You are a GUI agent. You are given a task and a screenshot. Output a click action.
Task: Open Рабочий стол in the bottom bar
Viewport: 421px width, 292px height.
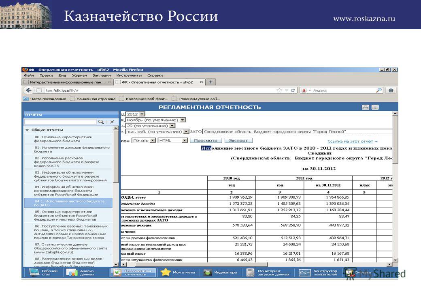[43, 273]
